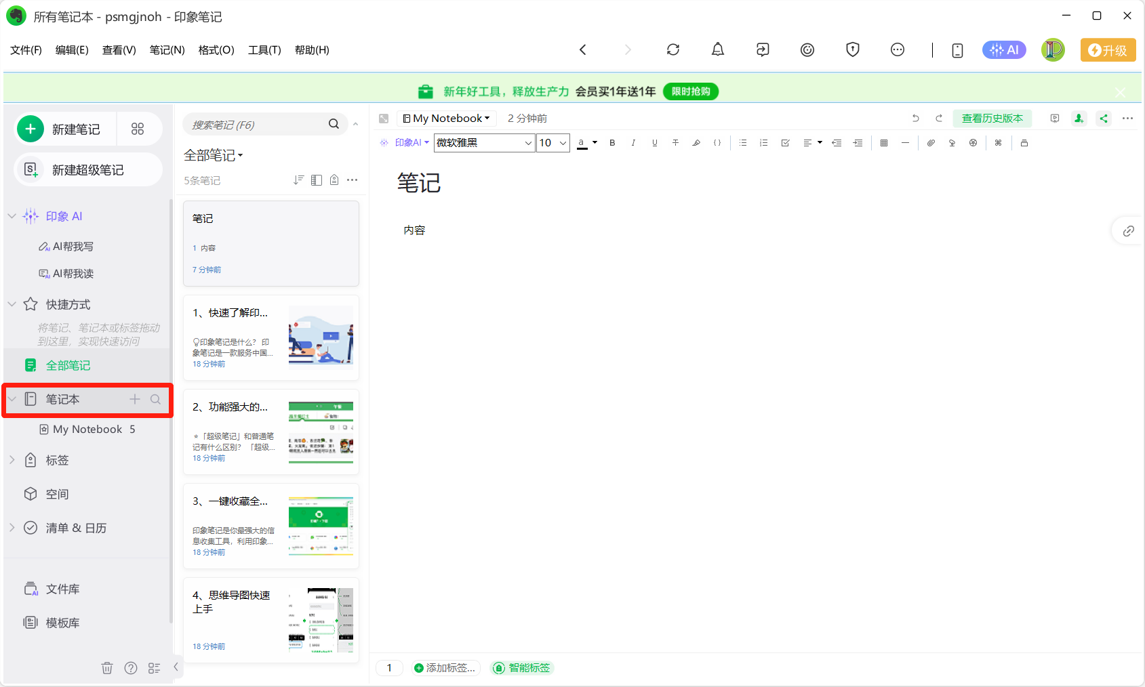Change note list view layout icon

click(317, 180)
